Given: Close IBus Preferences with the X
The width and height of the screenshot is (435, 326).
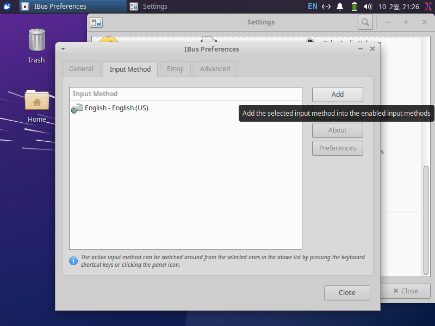Looking at the screenshot, I should 372,49.
